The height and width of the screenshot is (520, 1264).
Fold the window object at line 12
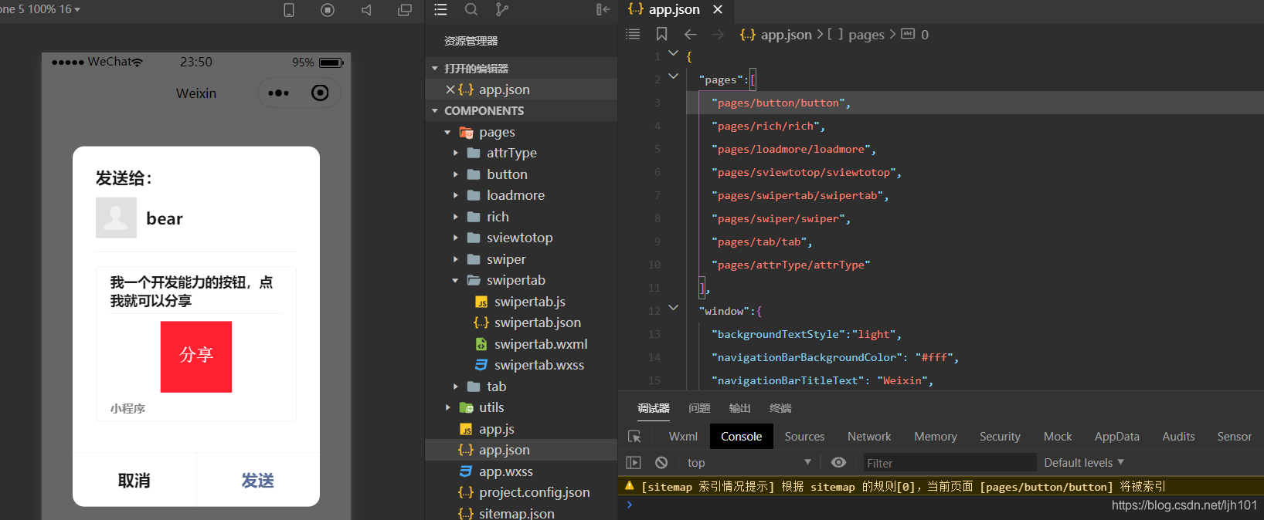coord(673,307)
